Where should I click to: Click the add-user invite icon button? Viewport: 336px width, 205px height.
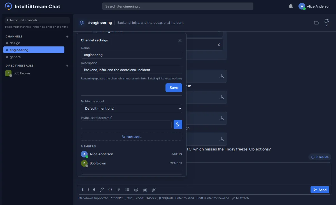[x=178, y=124]
